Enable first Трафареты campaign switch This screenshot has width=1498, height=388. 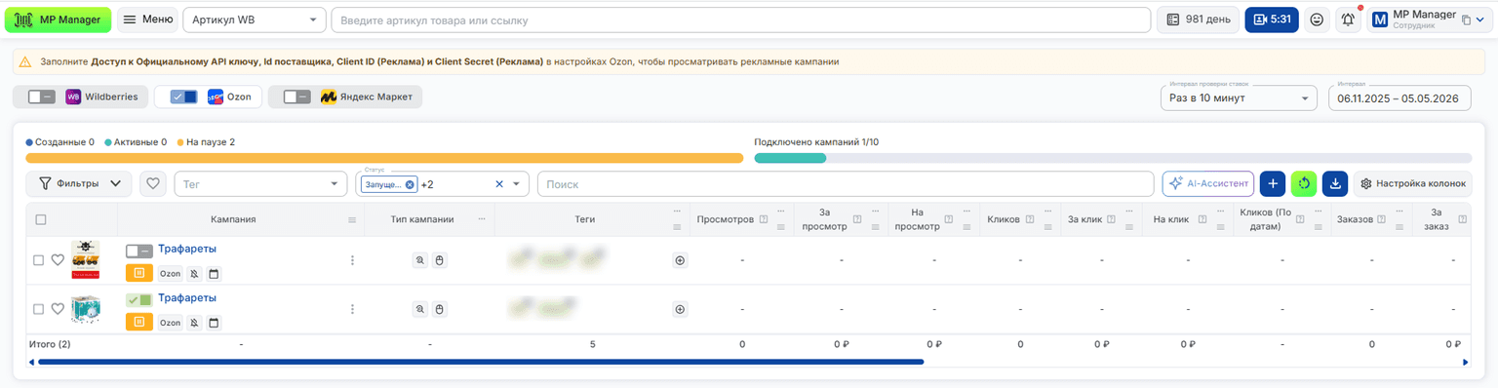pos(138,252)
